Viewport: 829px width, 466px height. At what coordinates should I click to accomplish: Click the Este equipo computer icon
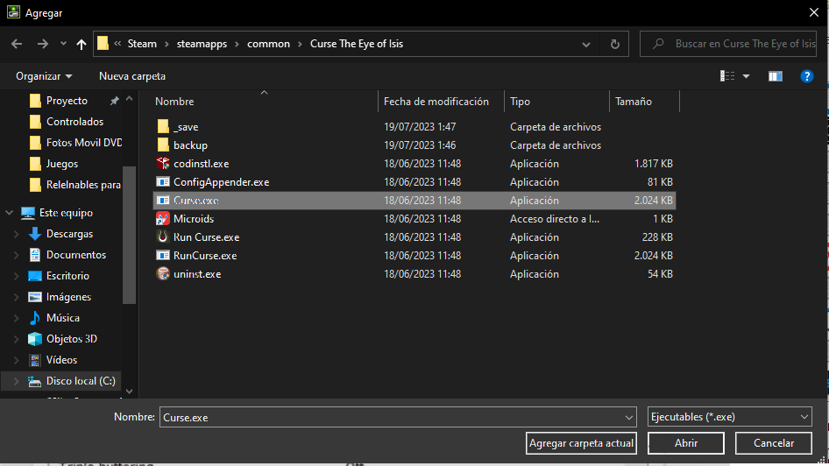[28, 213]
